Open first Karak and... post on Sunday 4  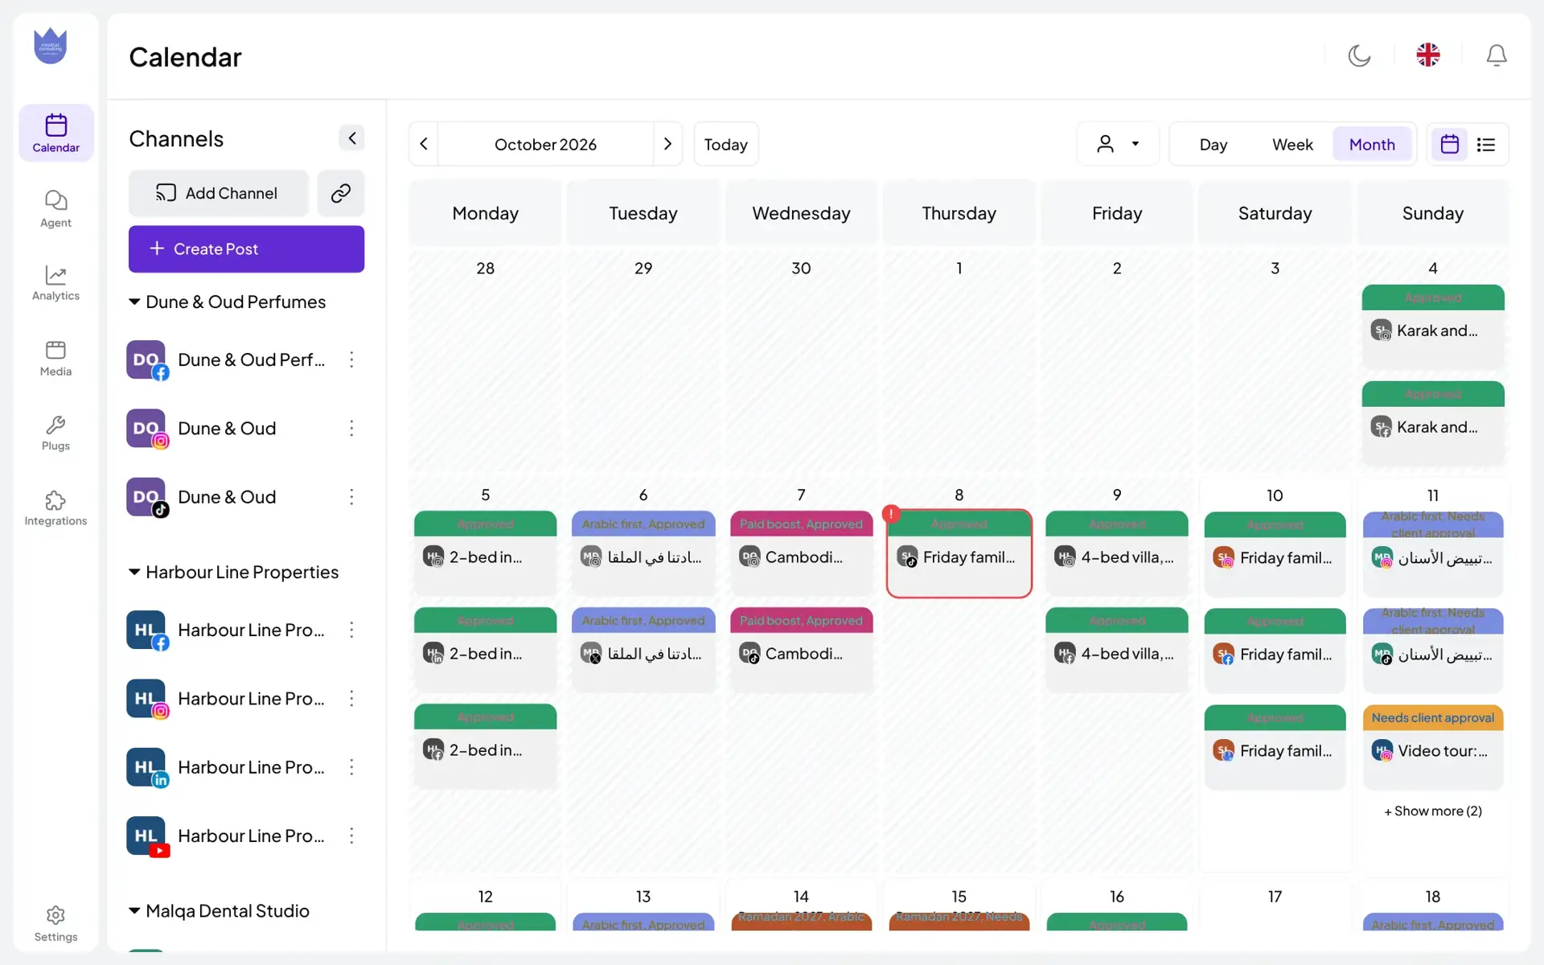[1433, 326]
